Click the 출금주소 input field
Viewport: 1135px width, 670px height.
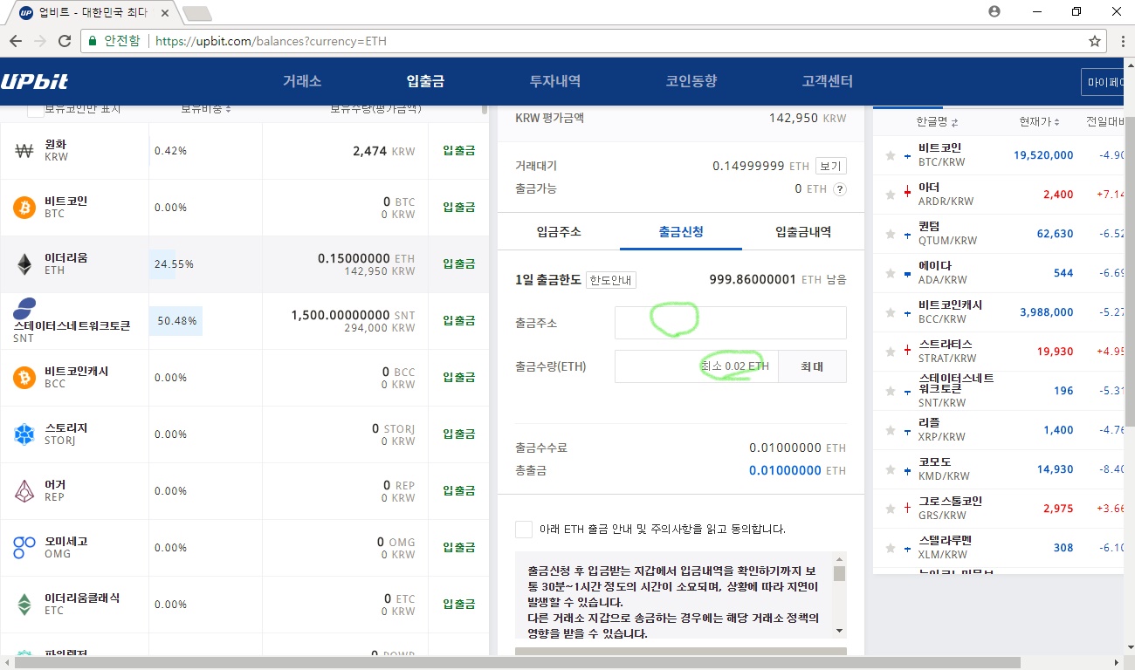pos(731,323)
